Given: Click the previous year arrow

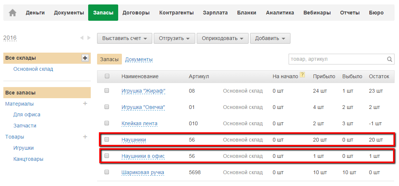Looking at the screenshot, I should 82,38.
